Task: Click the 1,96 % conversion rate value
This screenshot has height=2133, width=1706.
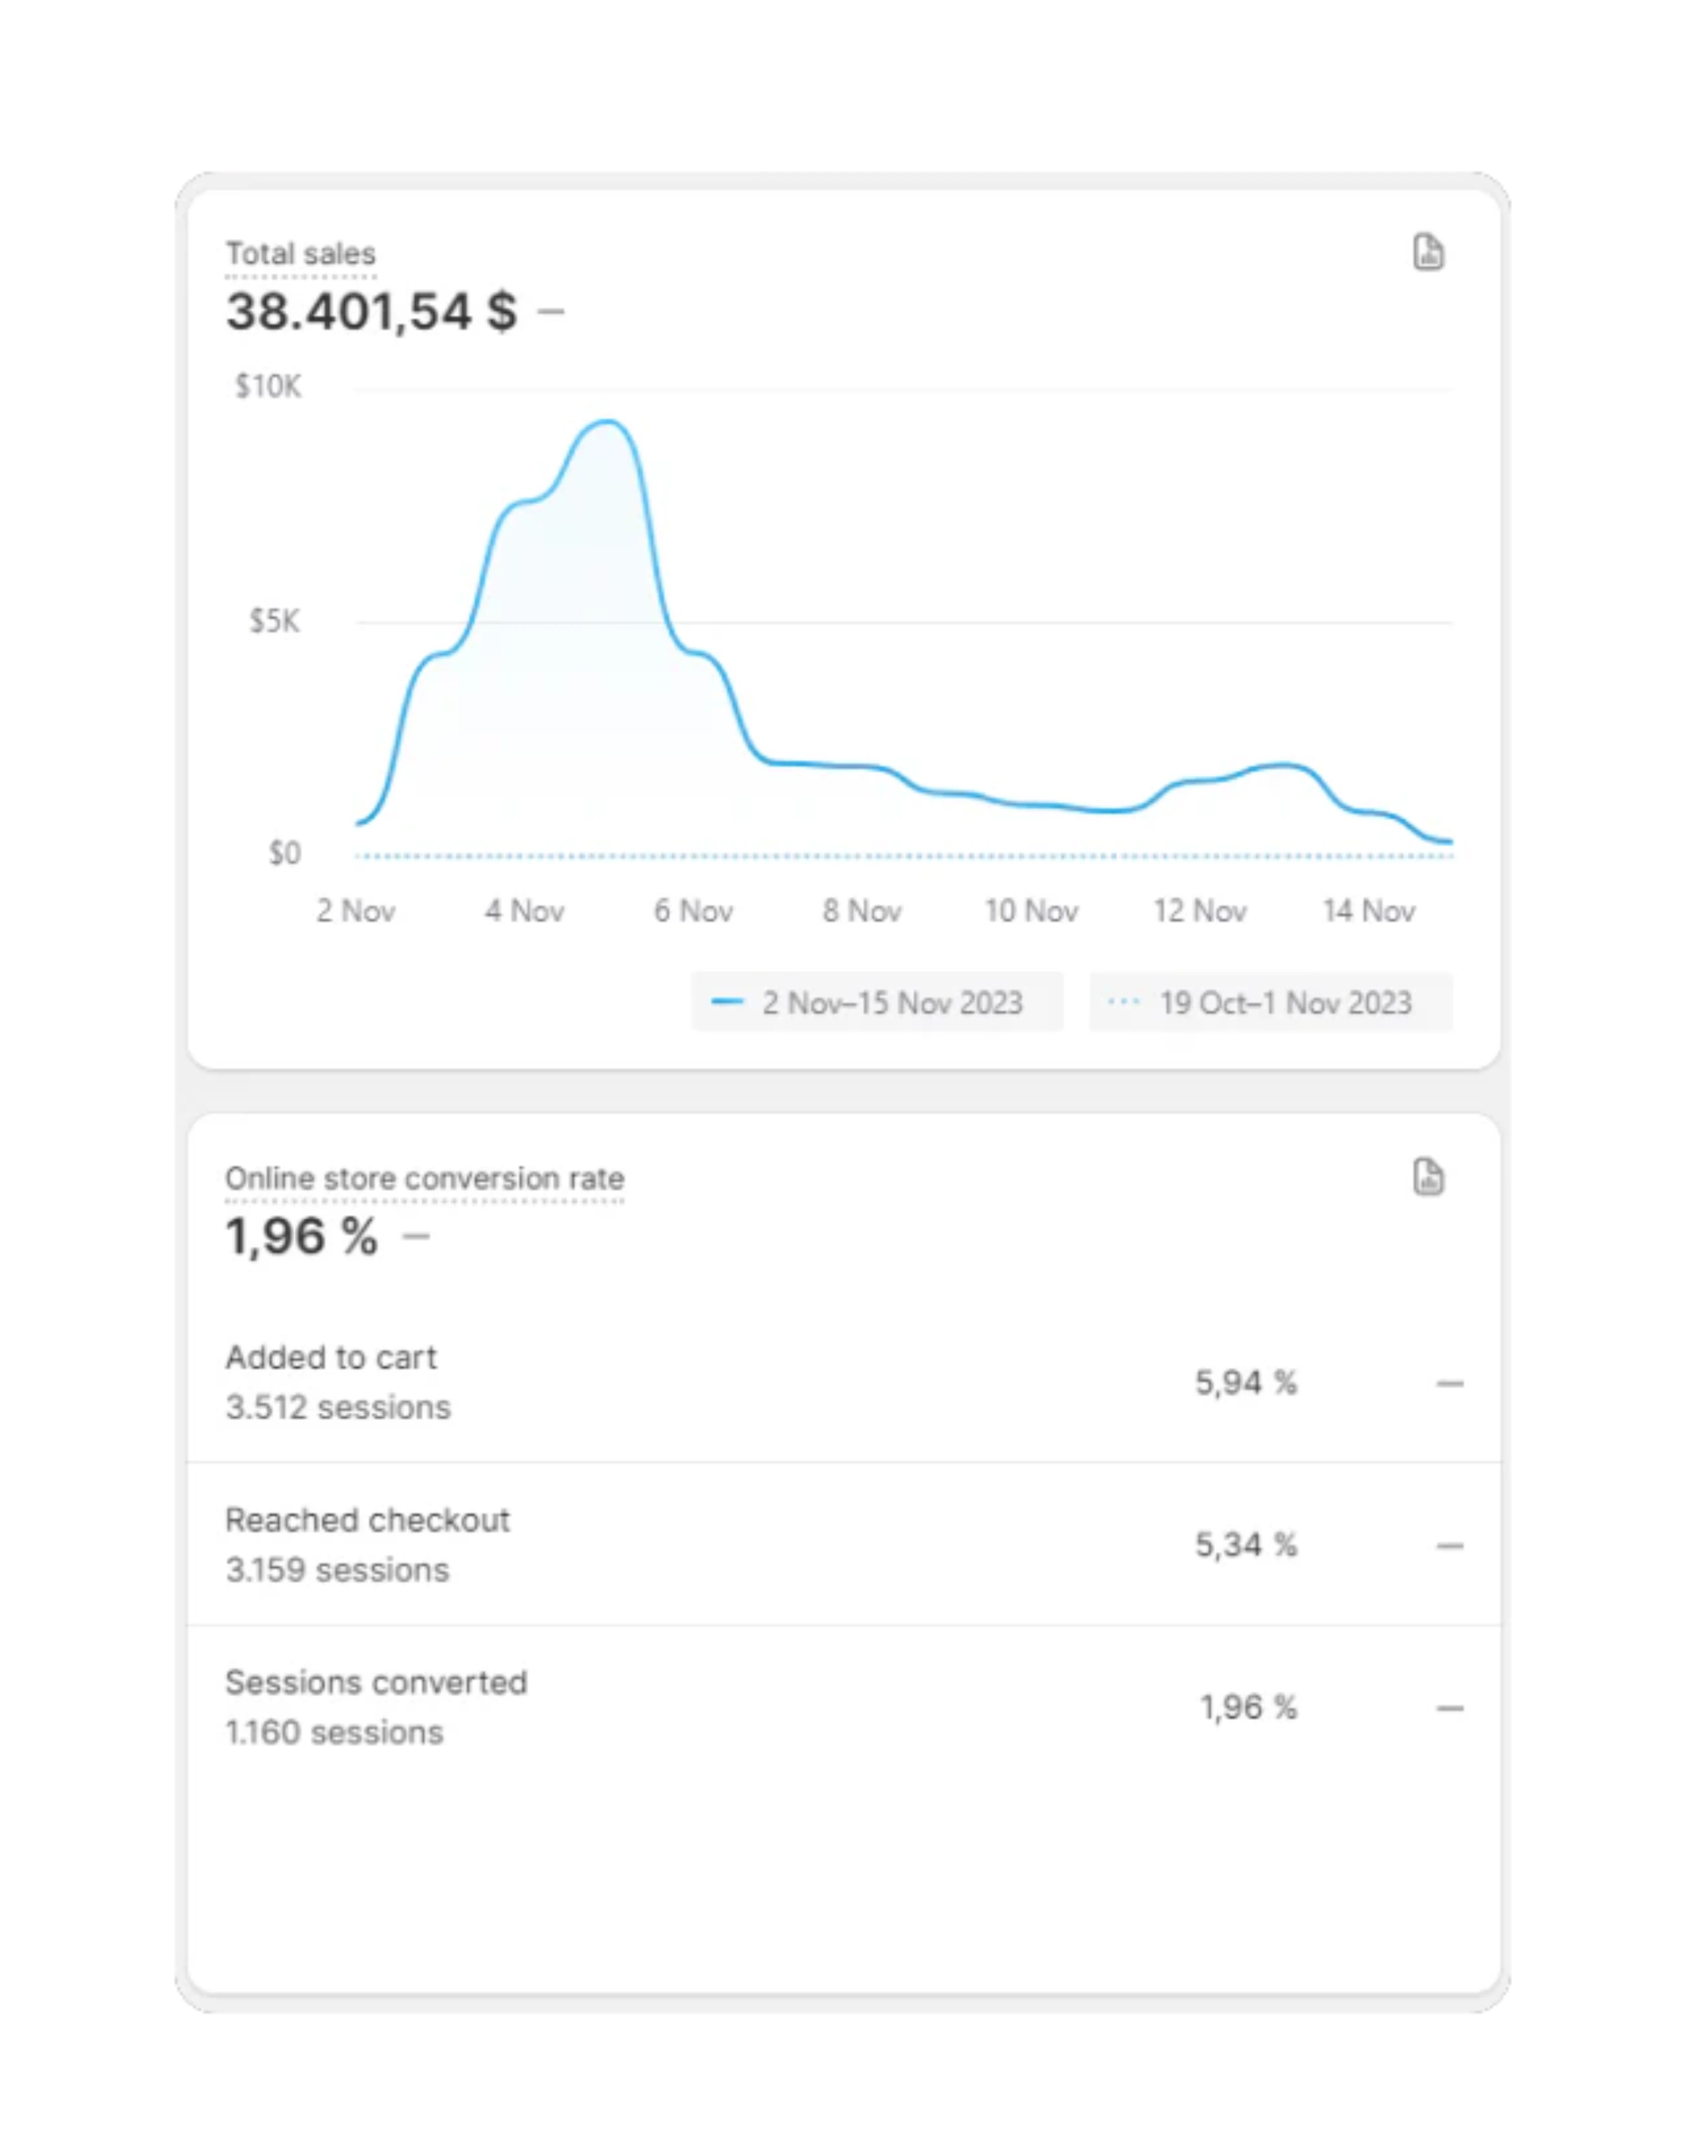Action: click(x=302, y=1237)
